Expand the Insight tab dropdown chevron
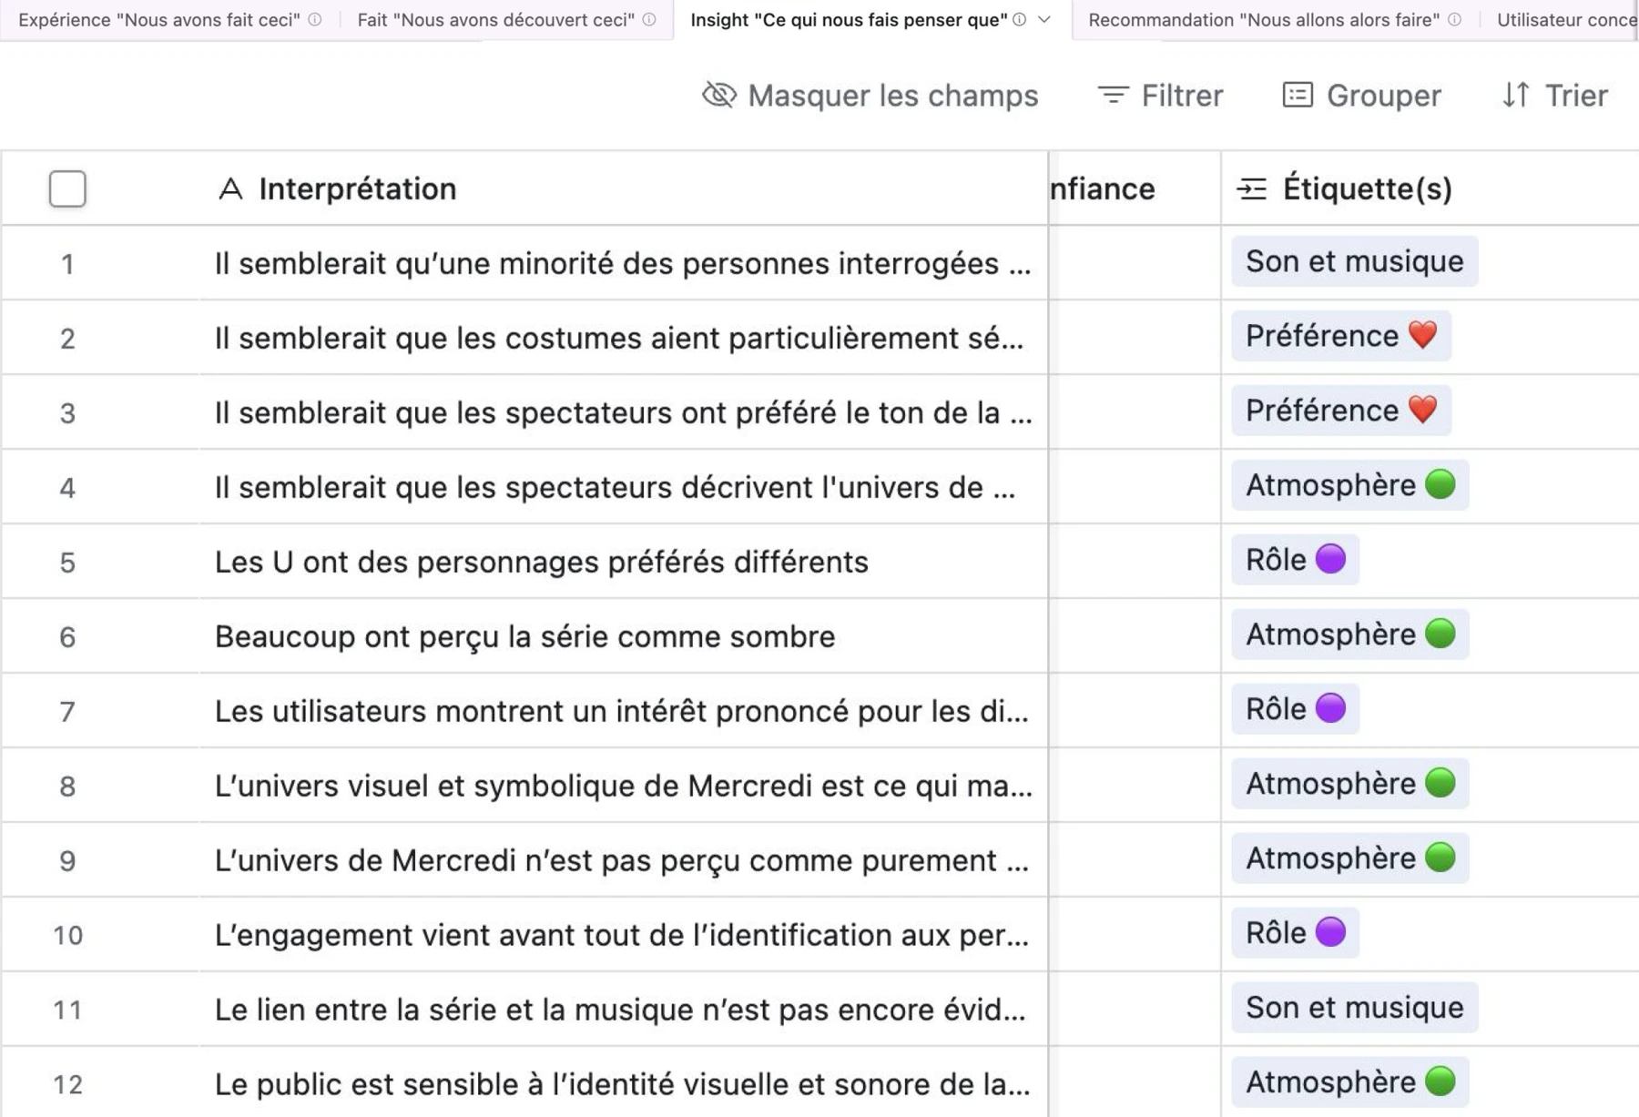1639x1117 pixels. pos(1044,19)
